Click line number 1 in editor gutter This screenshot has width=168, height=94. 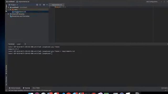coord(50,7)
